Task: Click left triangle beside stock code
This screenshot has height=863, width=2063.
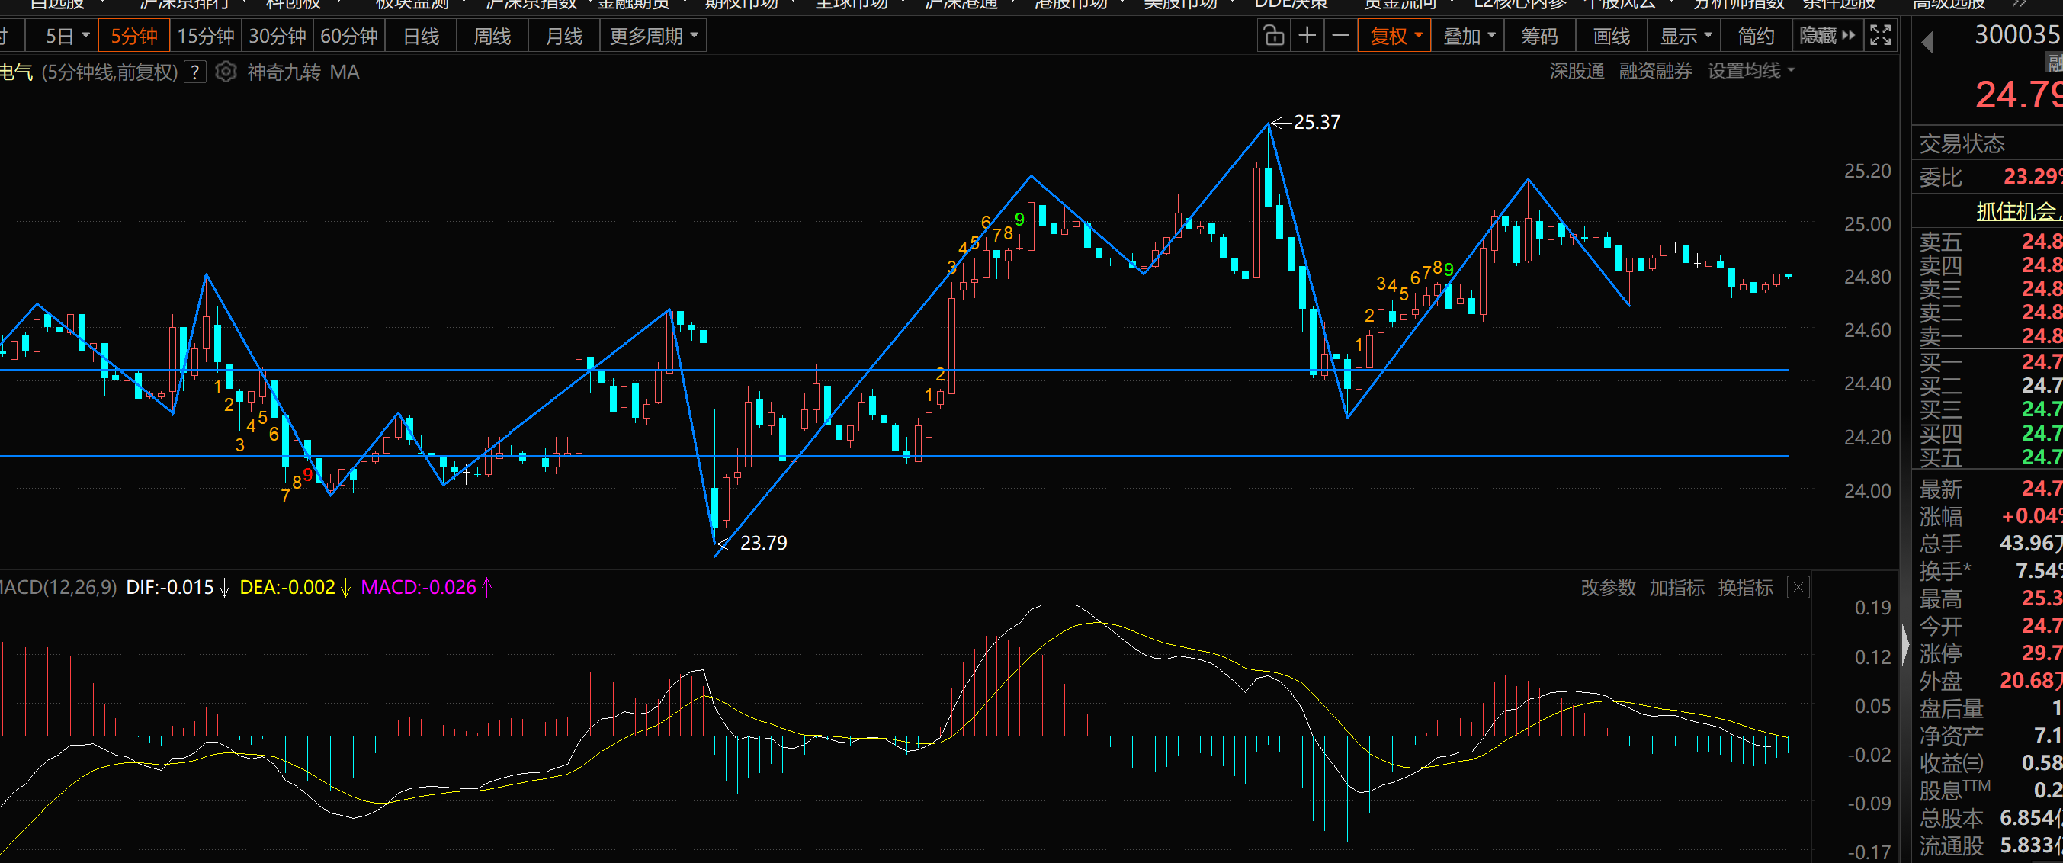Action: 1929,43
